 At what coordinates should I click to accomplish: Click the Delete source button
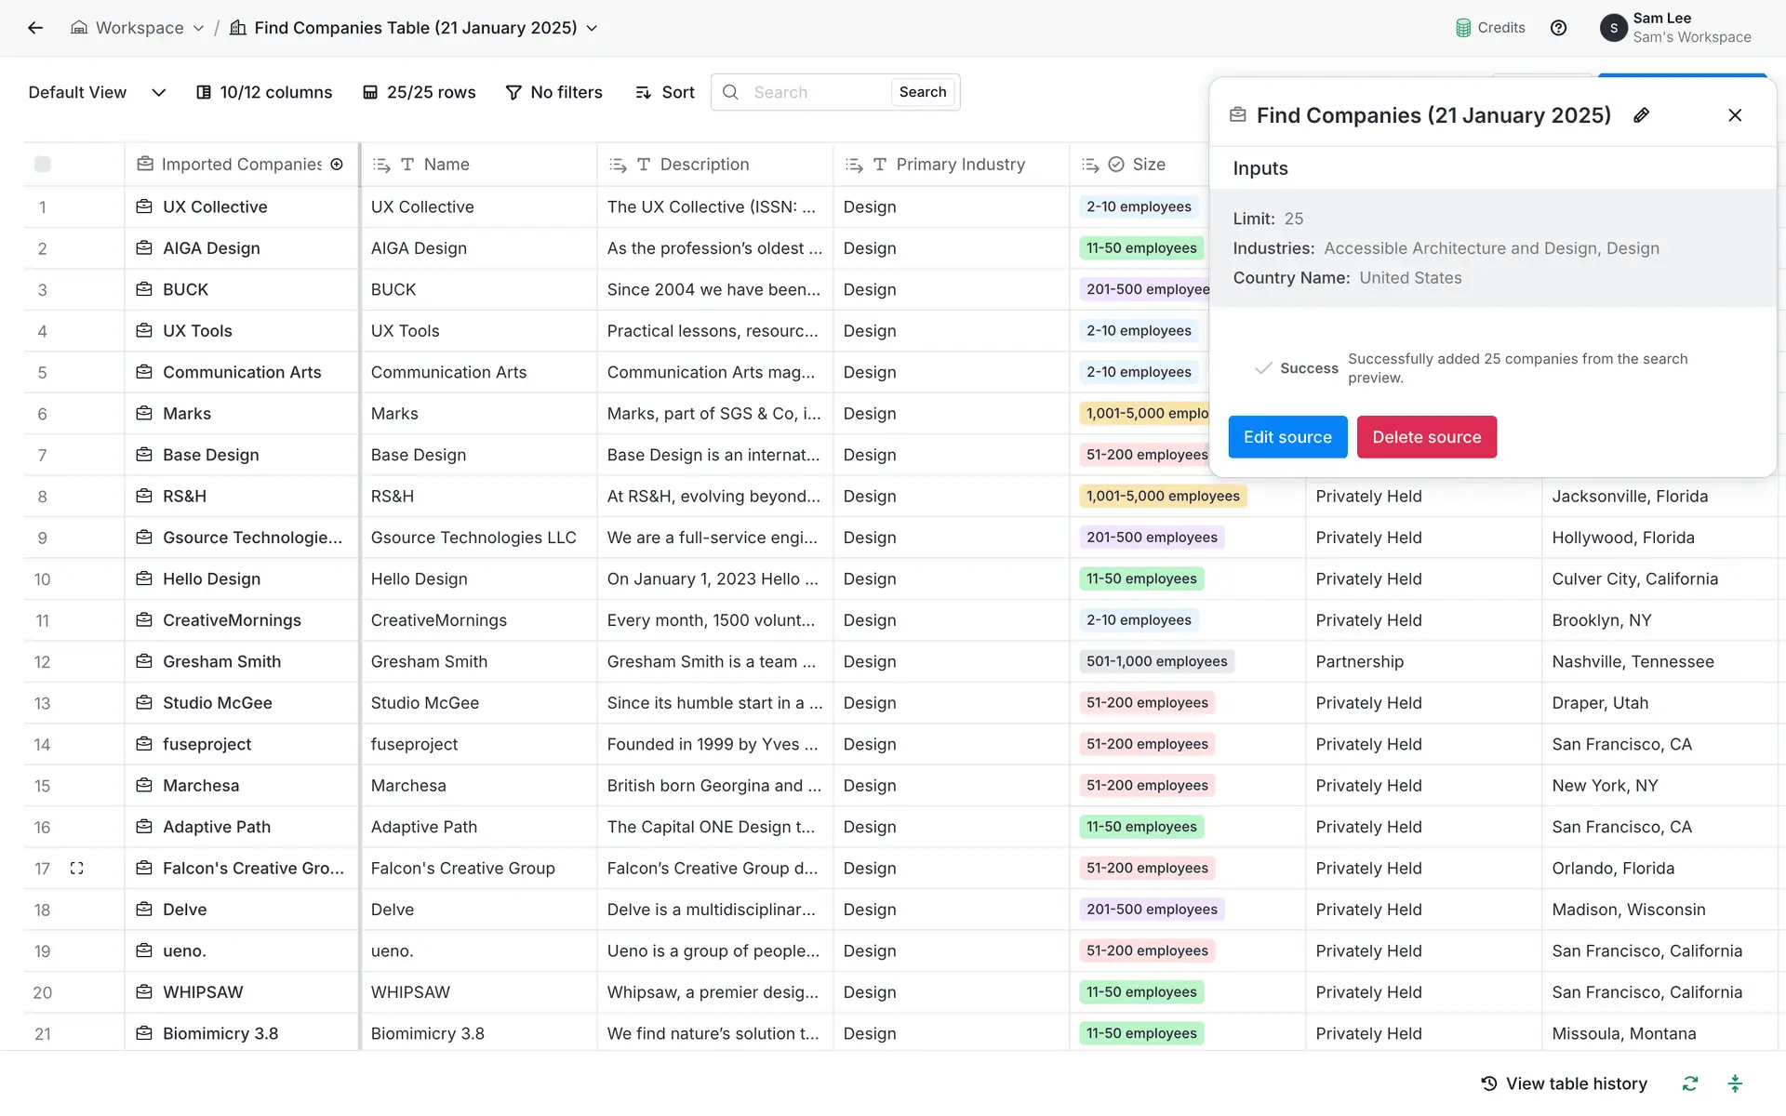(1426, 437)
